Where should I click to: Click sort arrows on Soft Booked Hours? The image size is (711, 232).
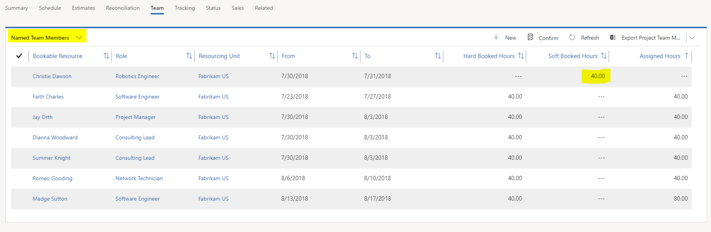tap(604, 56)
